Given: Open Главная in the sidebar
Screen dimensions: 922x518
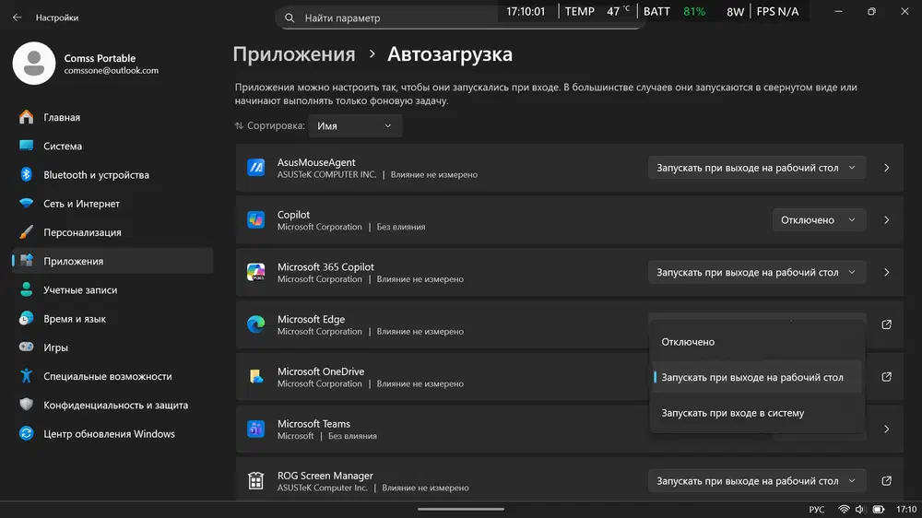Looking at the screenshot, I should tap(112, 117).
